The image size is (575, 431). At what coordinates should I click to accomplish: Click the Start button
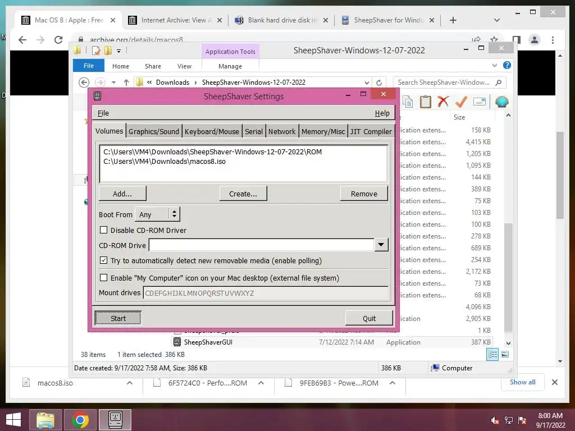(118, 318)
